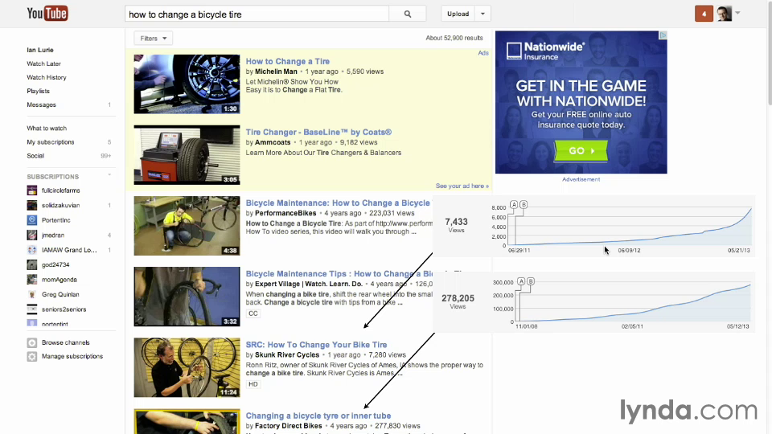Click the Factory Direct Bikes video thumbnail
This screenshot has height=434, width=772.
point(187,422)
